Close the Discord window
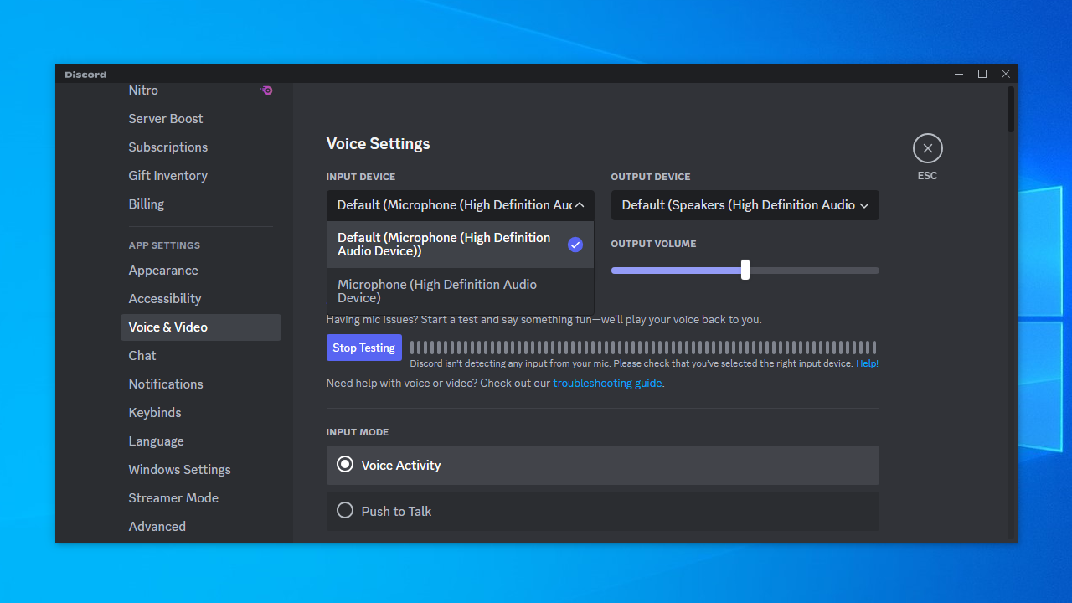 (x=1006, y=74)
